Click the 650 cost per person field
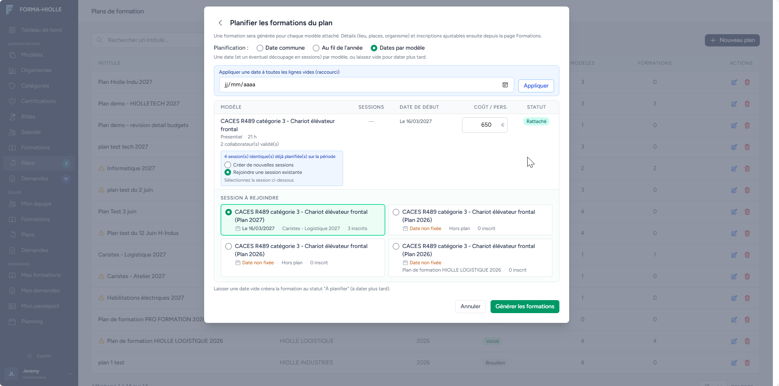 tap(484, 125)
